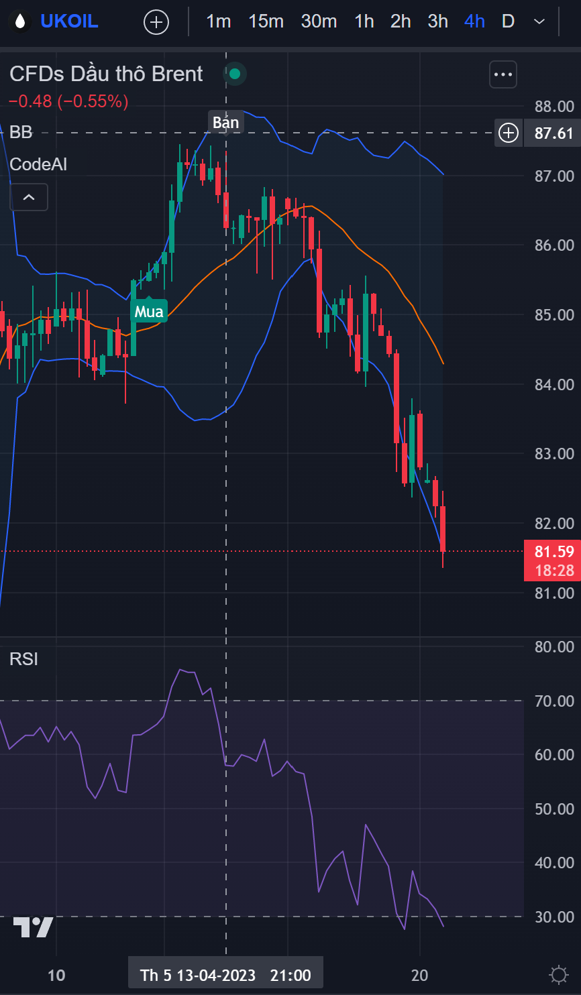
Task: Click the 85.00 price scale label
Action: point(554,315)
